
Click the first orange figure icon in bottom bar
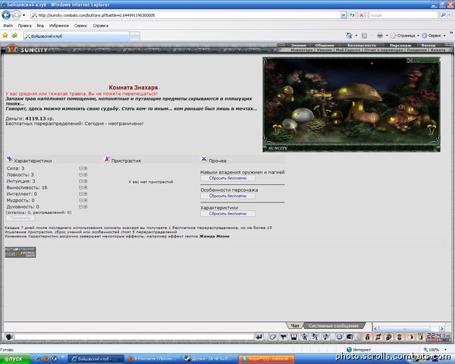367,337
